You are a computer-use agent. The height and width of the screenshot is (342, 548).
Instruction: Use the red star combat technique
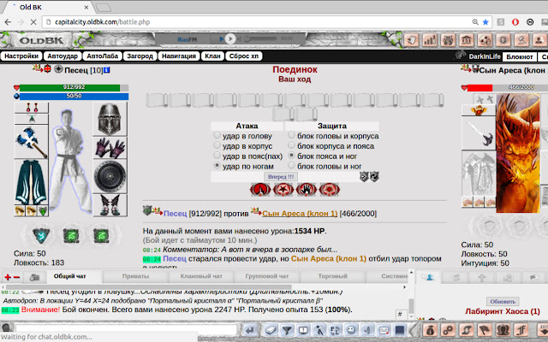pos(283,190)
